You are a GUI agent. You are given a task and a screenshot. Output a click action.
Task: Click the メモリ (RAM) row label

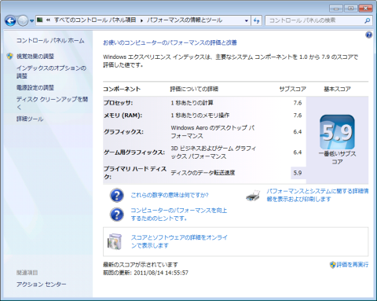123,116
